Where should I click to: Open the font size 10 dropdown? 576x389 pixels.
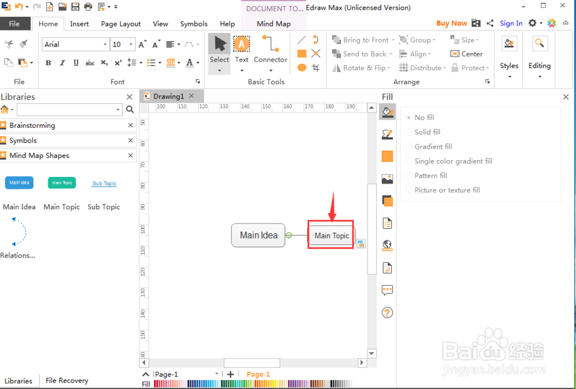click(x=131, y=44)
